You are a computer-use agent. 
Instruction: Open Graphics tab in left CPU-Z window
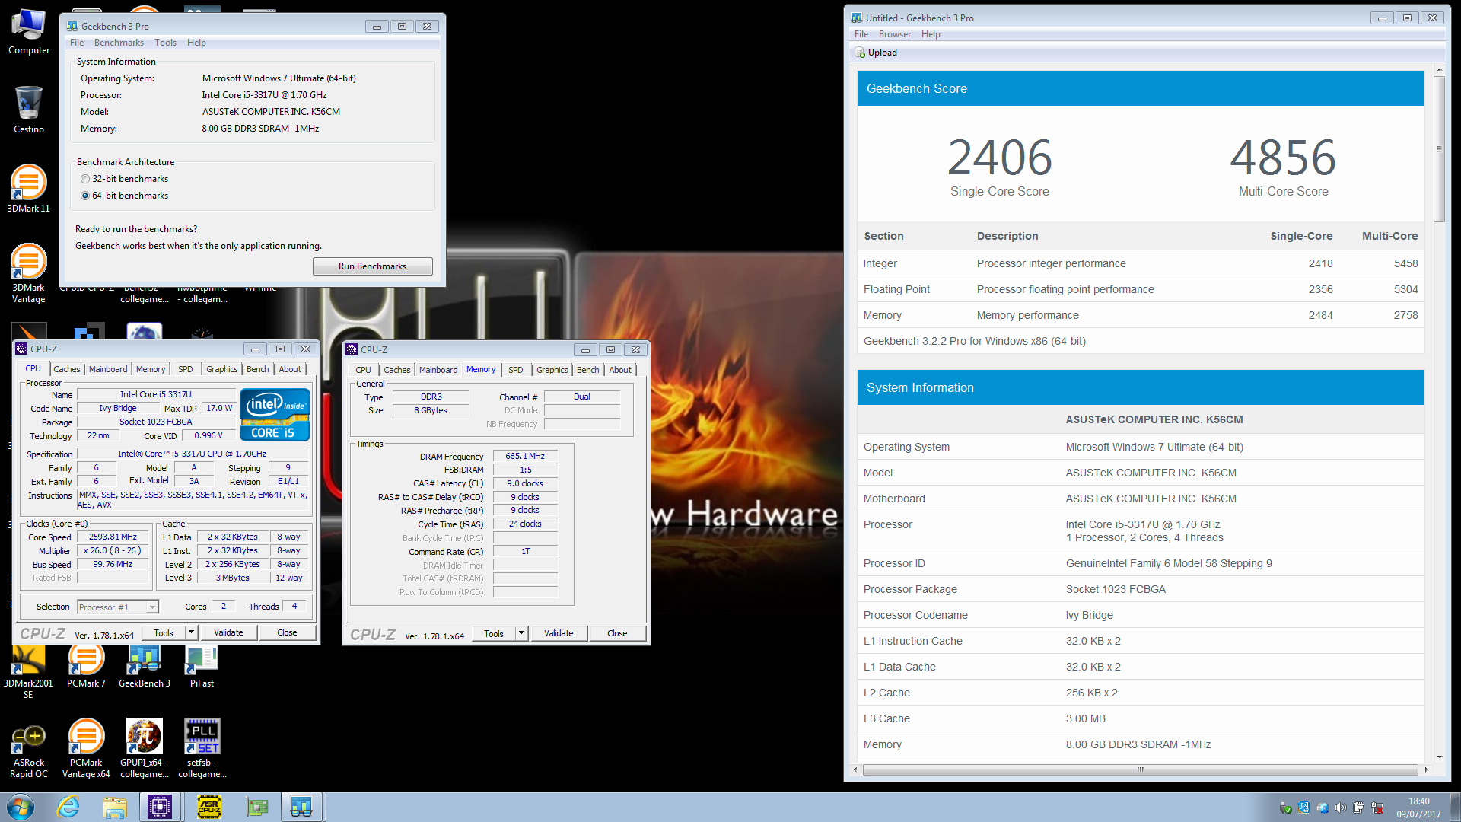pos(222,369)
